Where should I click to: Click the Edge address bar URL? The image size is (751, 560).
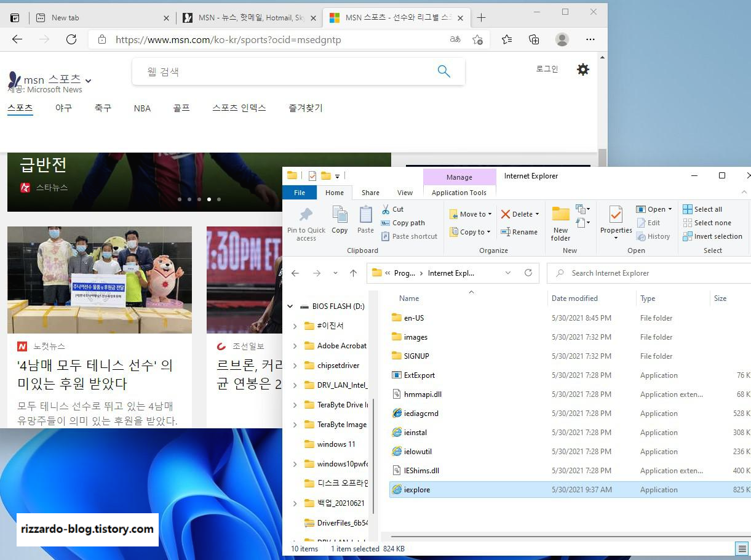pos(228,40)
